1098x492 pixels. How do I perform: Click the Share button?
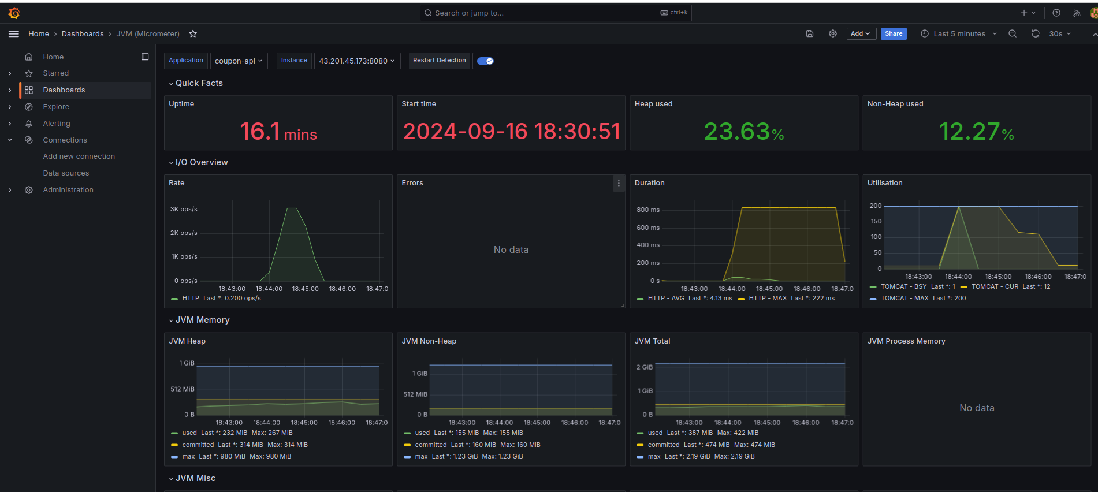894,34
